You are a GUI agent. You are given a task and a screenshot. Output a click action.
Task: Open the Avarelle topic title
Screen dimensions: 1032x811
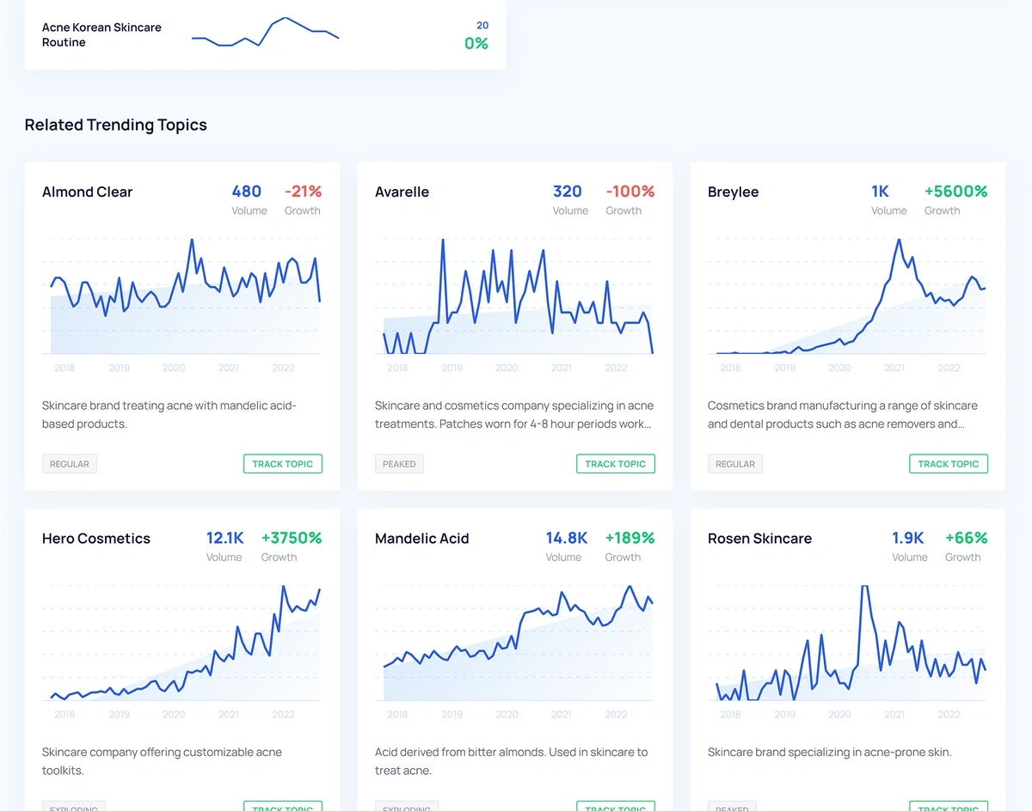(402, 192)
